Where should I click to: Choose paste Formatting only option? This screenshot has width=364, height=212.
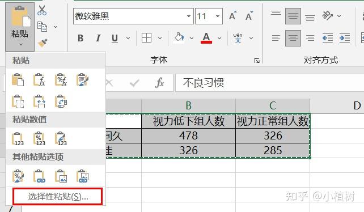point(18,176)
